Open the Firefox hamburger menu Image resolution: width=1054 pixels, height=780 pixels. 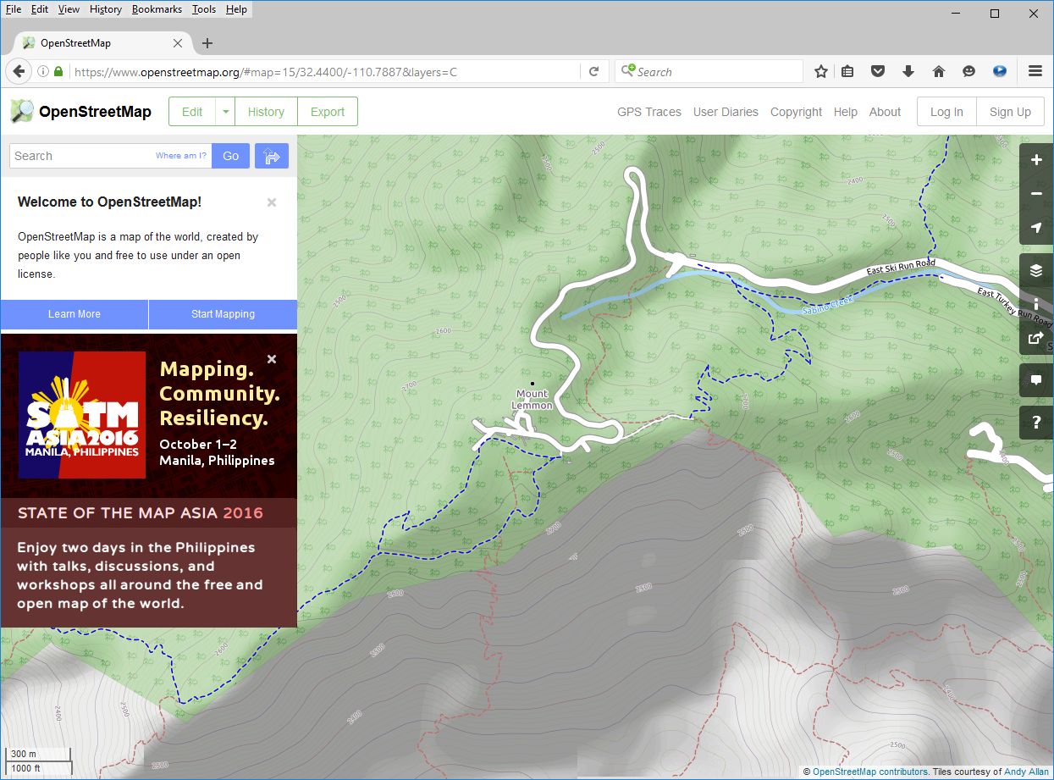(x=1035, y=72)
